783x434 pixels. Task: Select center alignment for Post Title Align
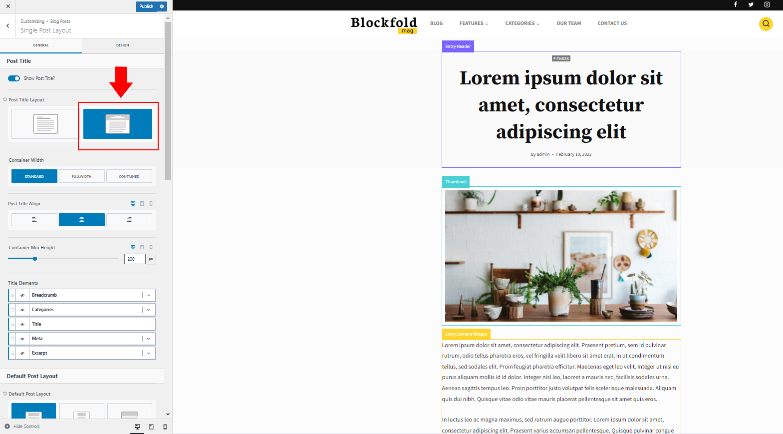(82, 220)
